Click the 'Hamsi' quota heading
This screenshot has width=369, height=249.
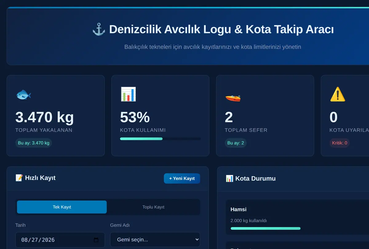(x=239, y=209)
